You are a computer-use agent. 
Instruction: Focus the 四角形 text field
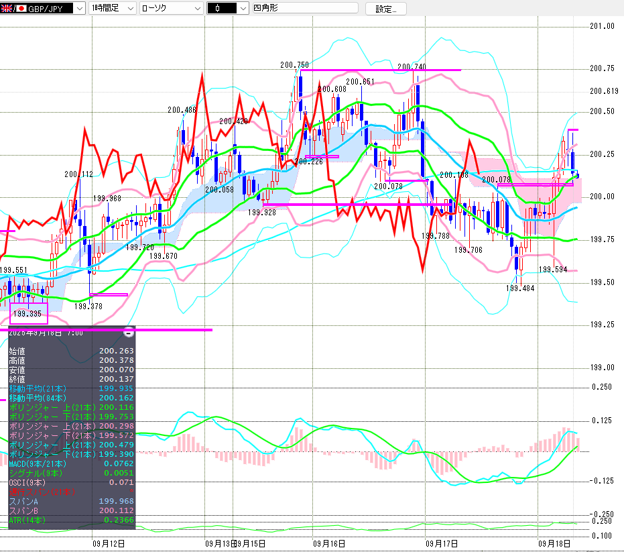coord(305,8)
